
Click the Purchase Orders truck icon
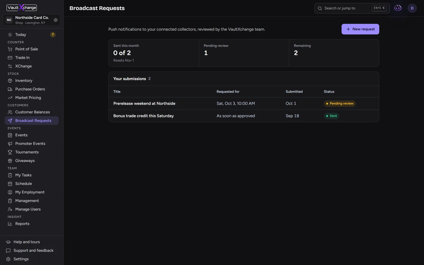pyautogui.click(x=10, y=89)
